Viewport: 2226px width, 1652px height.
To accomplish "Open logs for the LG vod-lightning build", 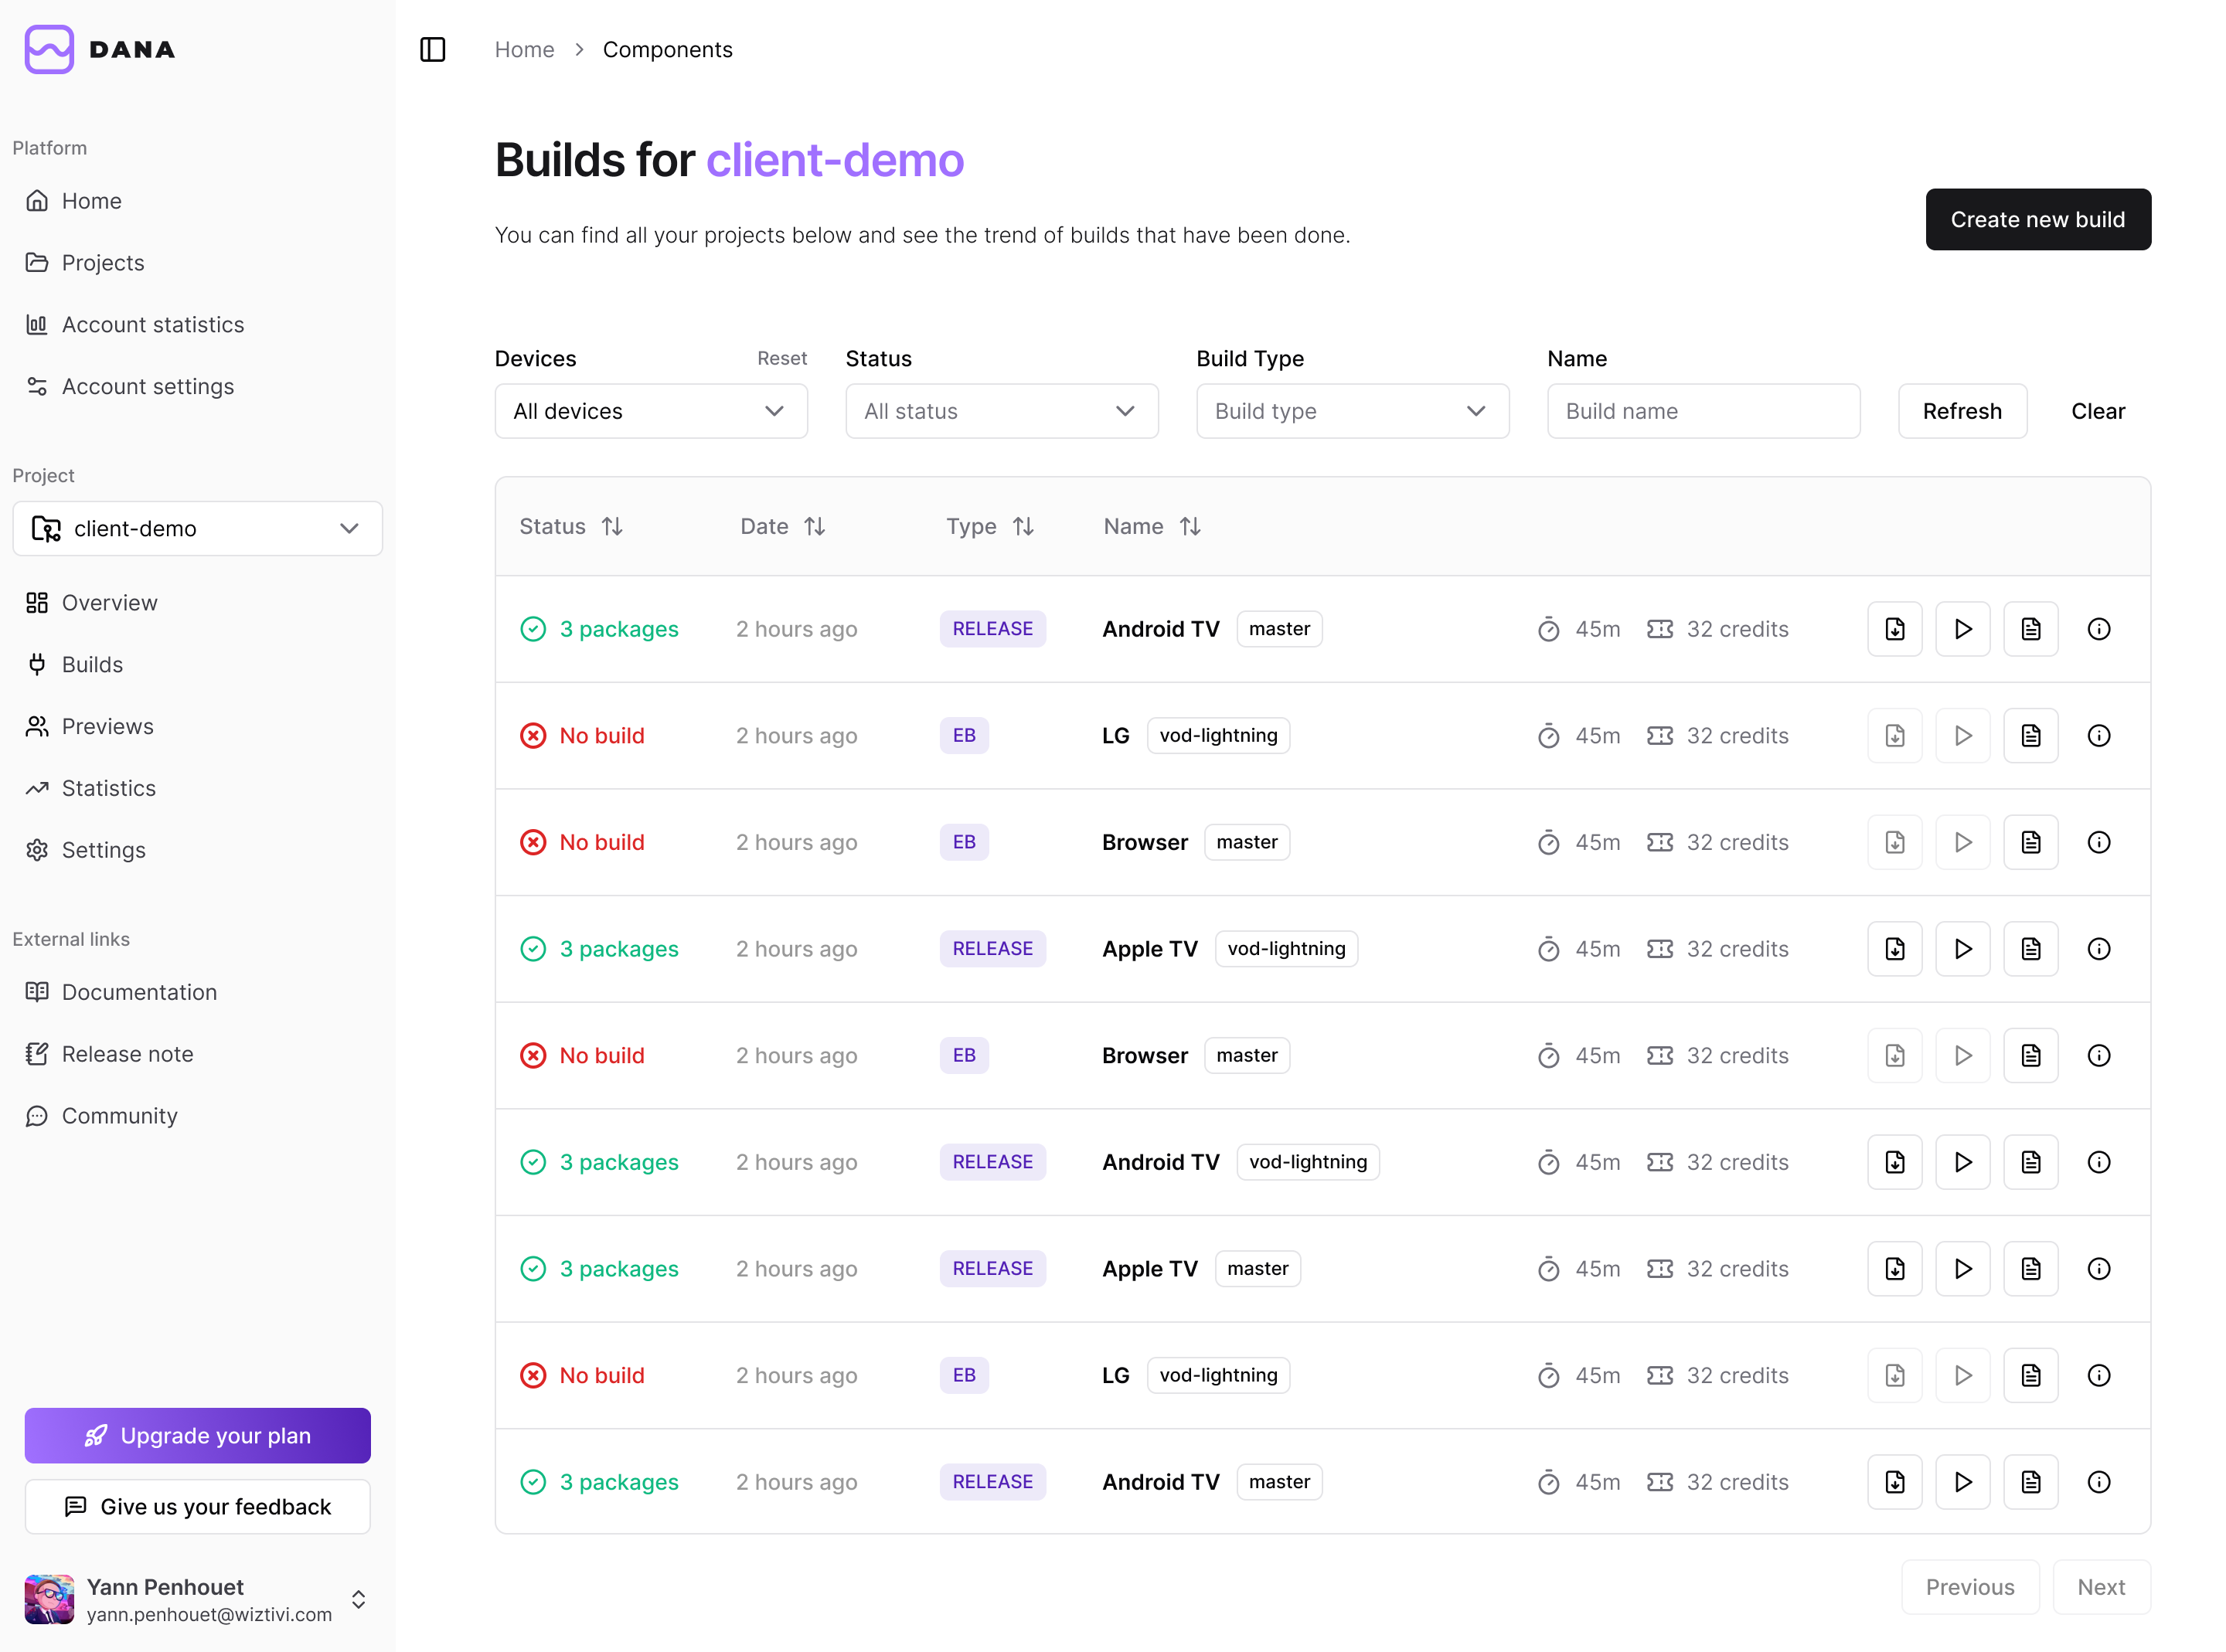I will point(2031,735).
